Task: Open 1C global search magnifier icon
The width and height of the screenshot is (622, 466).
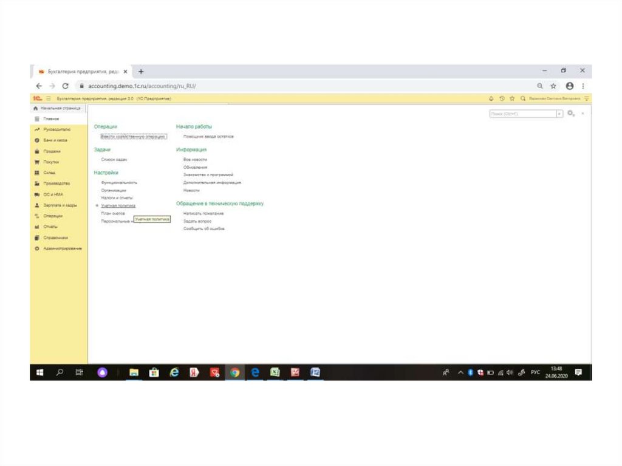Action: 523,98
